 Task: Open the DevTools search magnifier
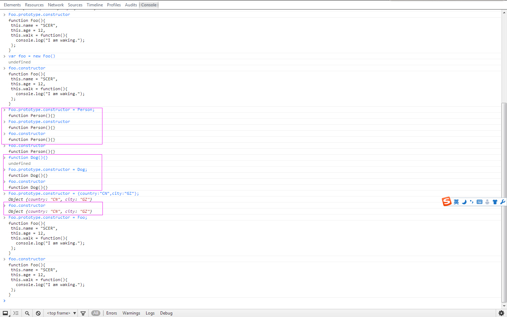coord(27,313)
